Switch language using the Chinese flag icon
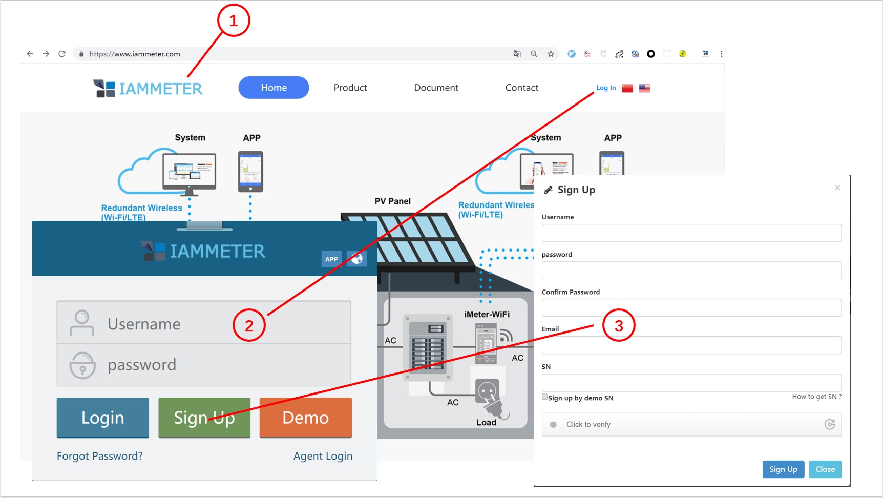The height and width of the screenshot is (498, 883). 627,88
